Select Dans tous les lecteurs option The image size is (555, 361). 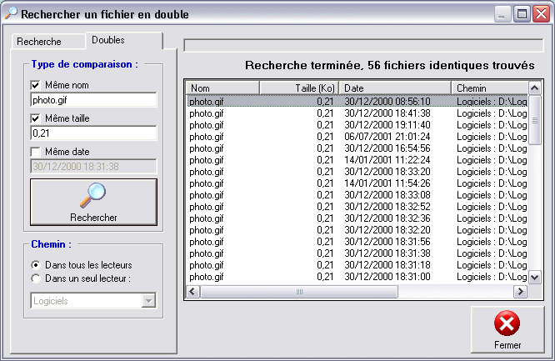(x=35, y=264)
